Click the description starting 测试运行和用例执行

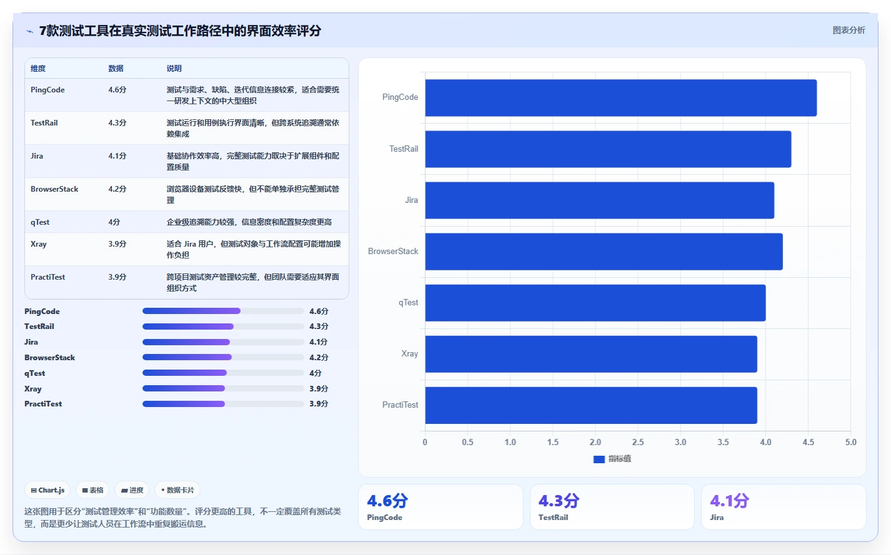pos(253,129)
